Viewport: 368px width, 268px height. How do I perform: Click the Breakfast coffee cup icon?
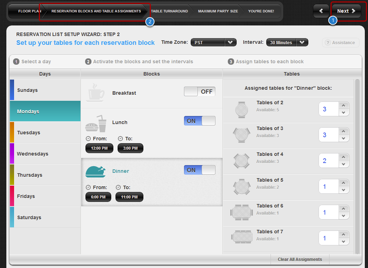95,93
